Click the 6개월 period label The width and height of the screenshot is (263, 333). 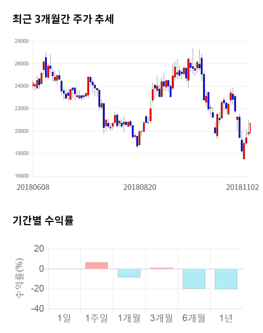coord(194,318)
